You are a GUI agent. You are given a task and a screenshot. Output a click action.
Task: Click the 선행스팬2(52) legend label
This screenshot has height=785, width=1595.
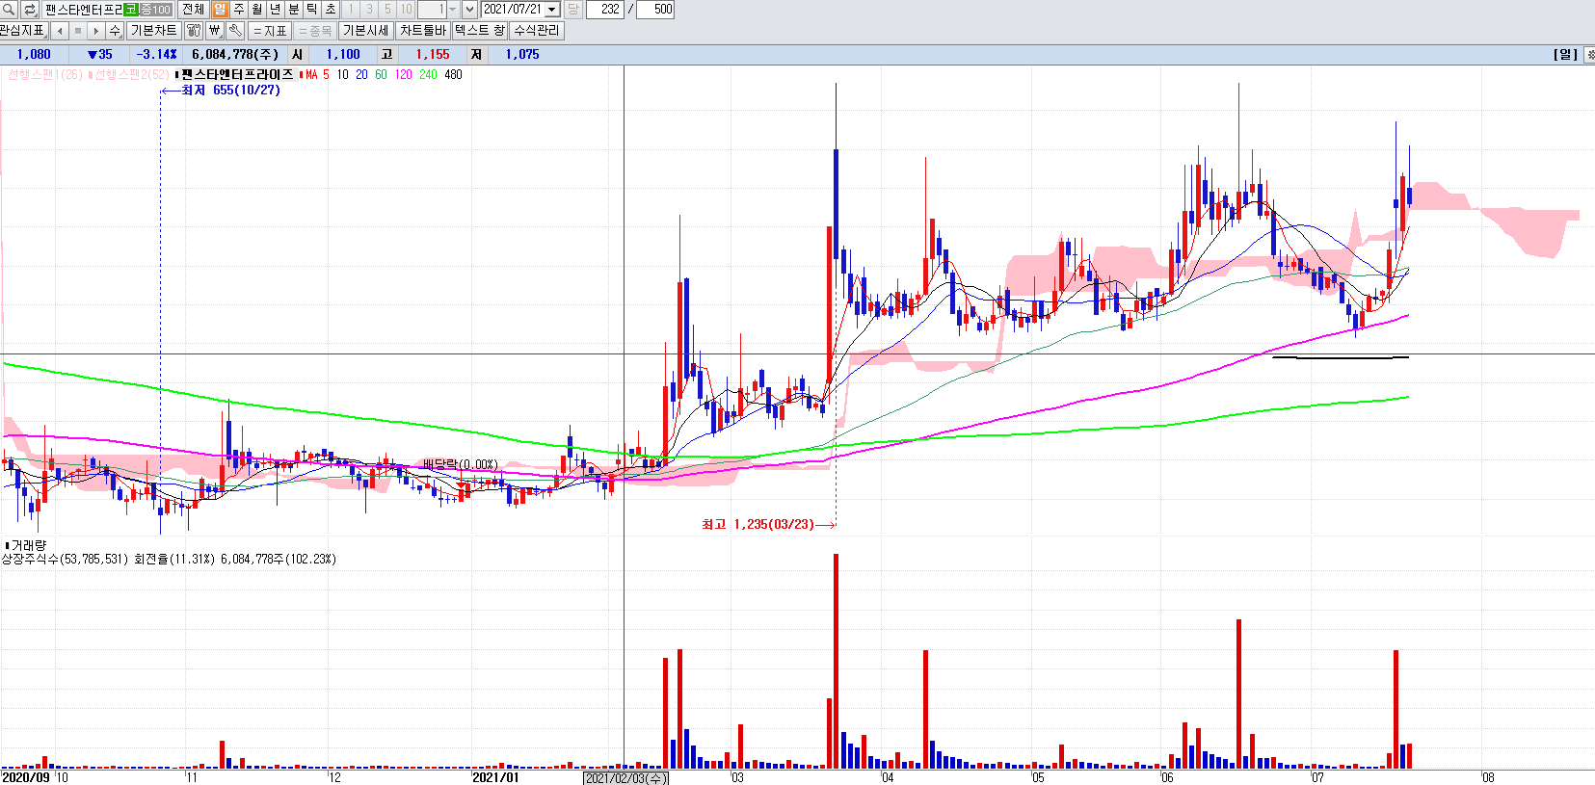point(131,74)
